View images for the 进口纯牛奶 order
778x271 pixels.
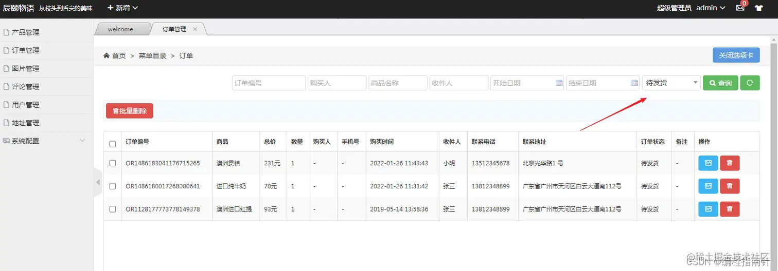708,186
